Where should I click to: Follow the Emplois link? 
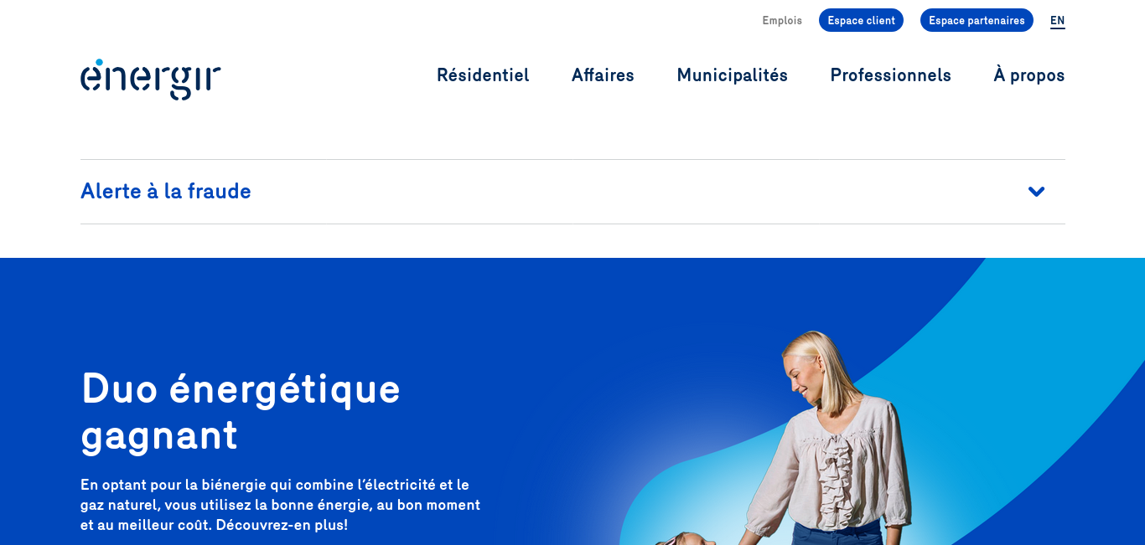[x=782, y=21]
